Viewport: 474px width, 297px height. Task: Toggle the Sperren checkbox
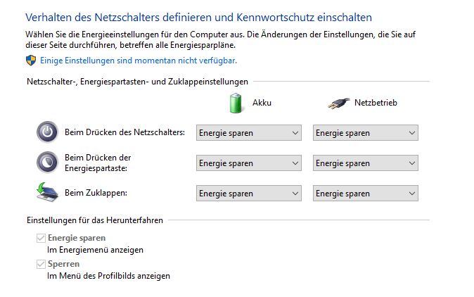click(41, 264)
